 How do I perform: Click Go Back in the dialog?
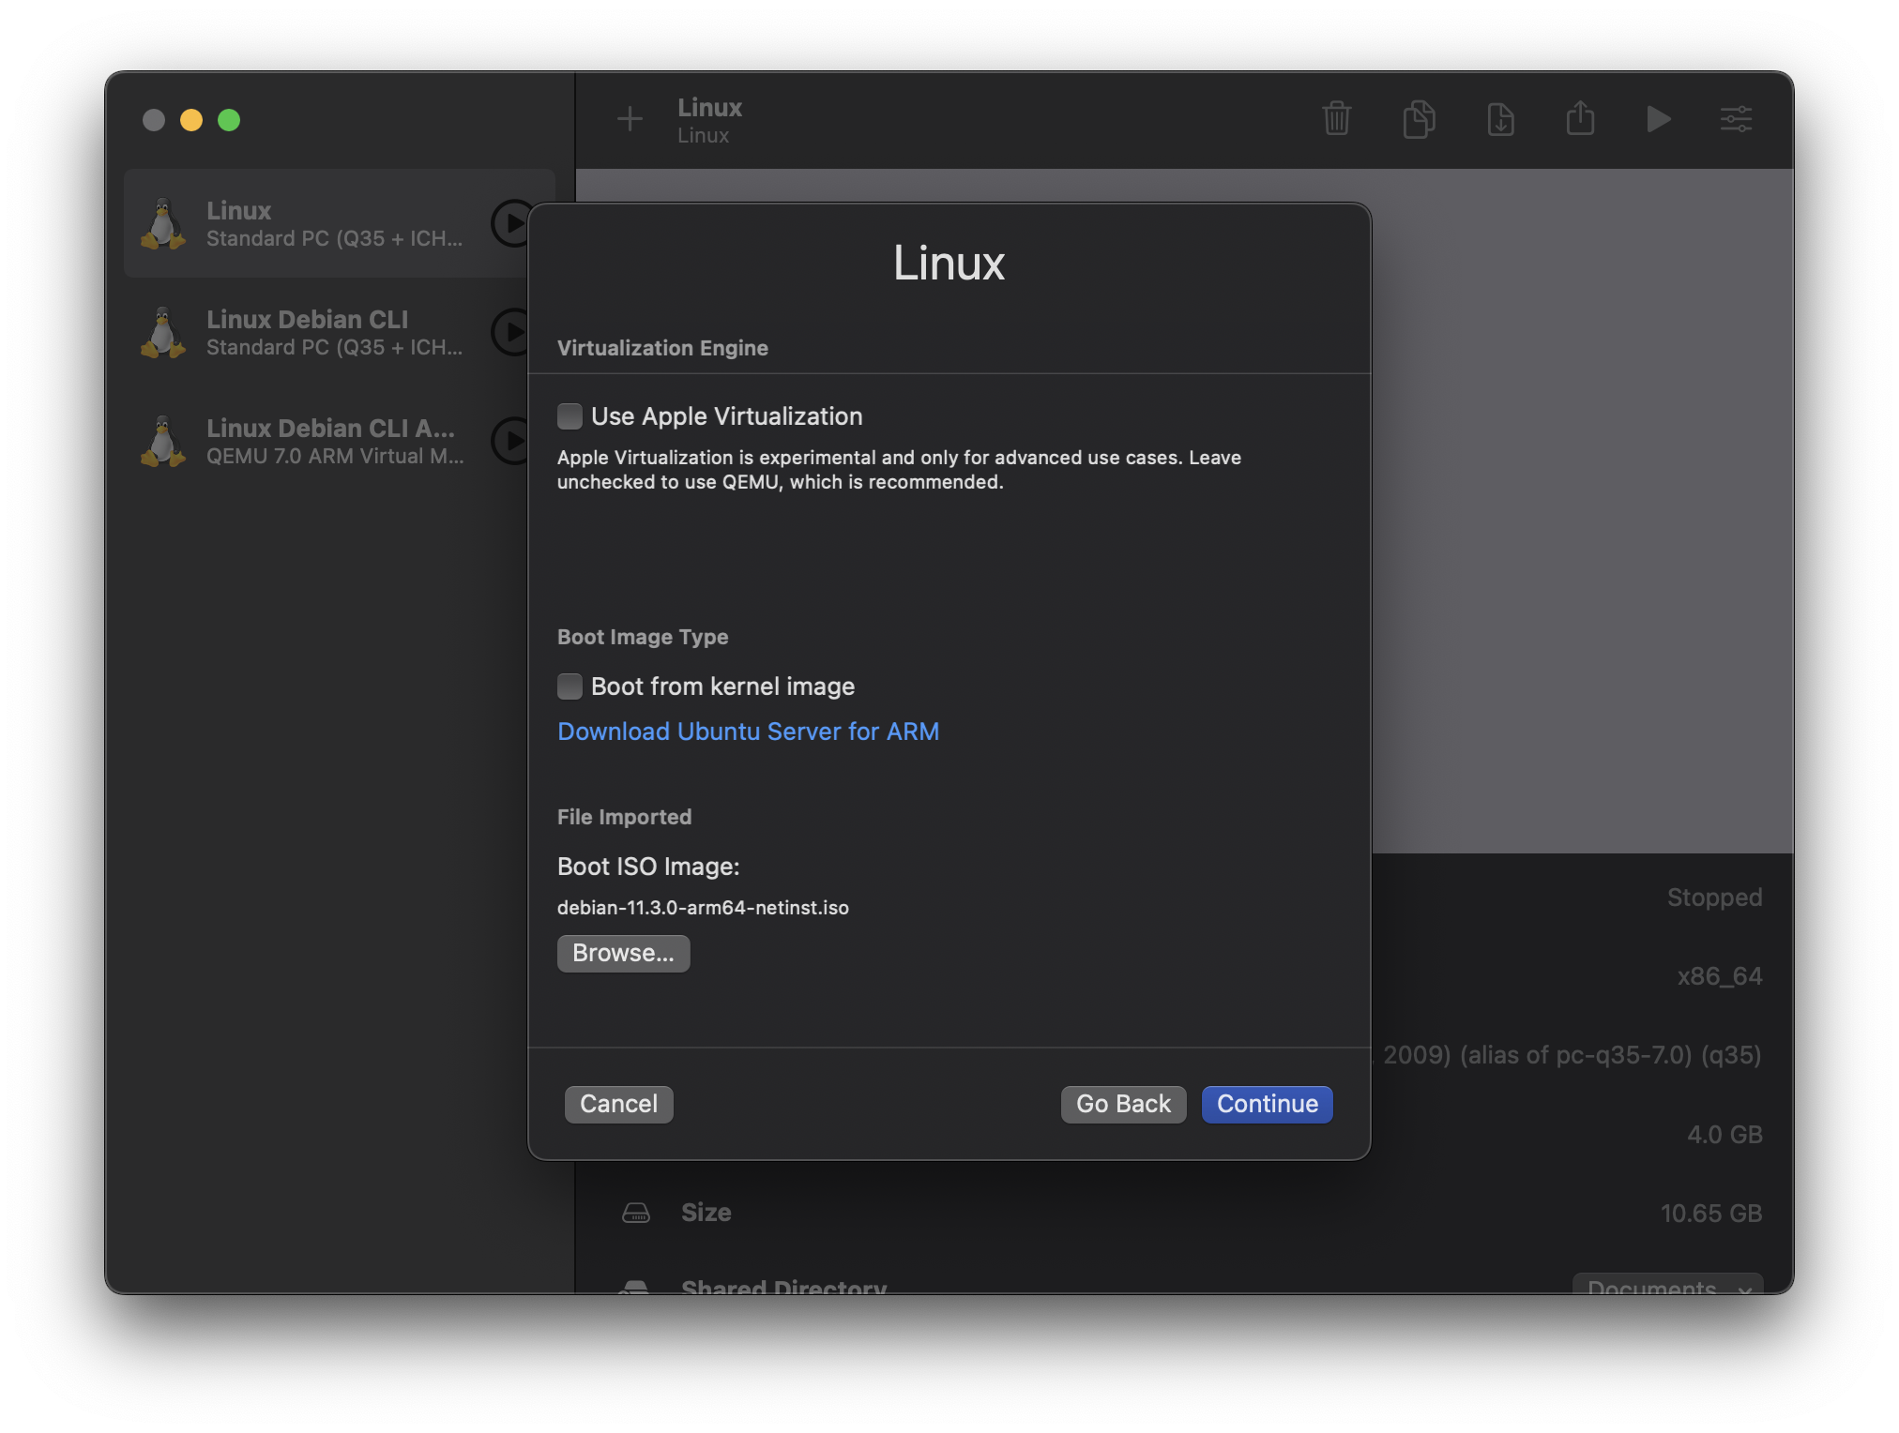(1123, 1104)
